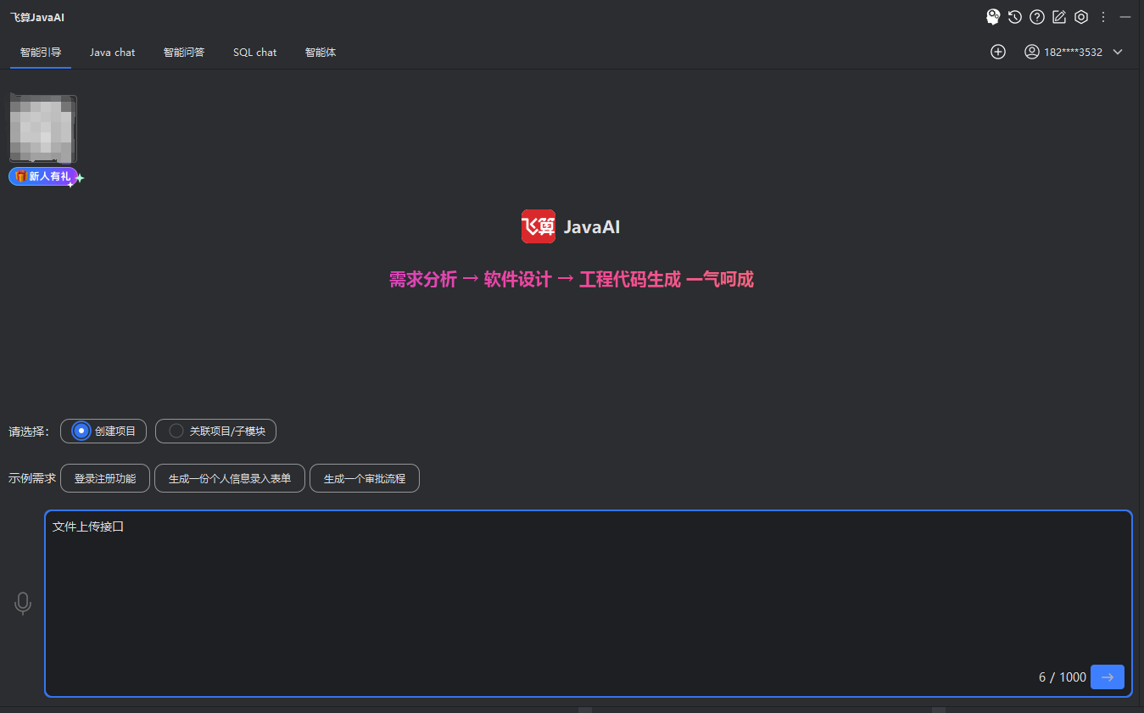
Task: Click the 飞算JavaAI window title text
Action: (37, 17)
